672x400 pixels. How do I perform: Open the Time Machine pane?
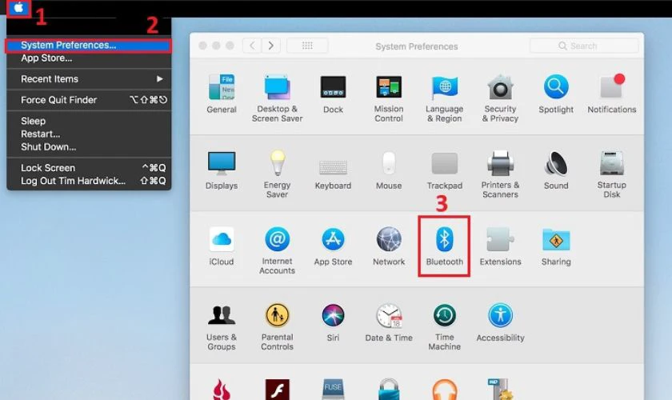445,327
